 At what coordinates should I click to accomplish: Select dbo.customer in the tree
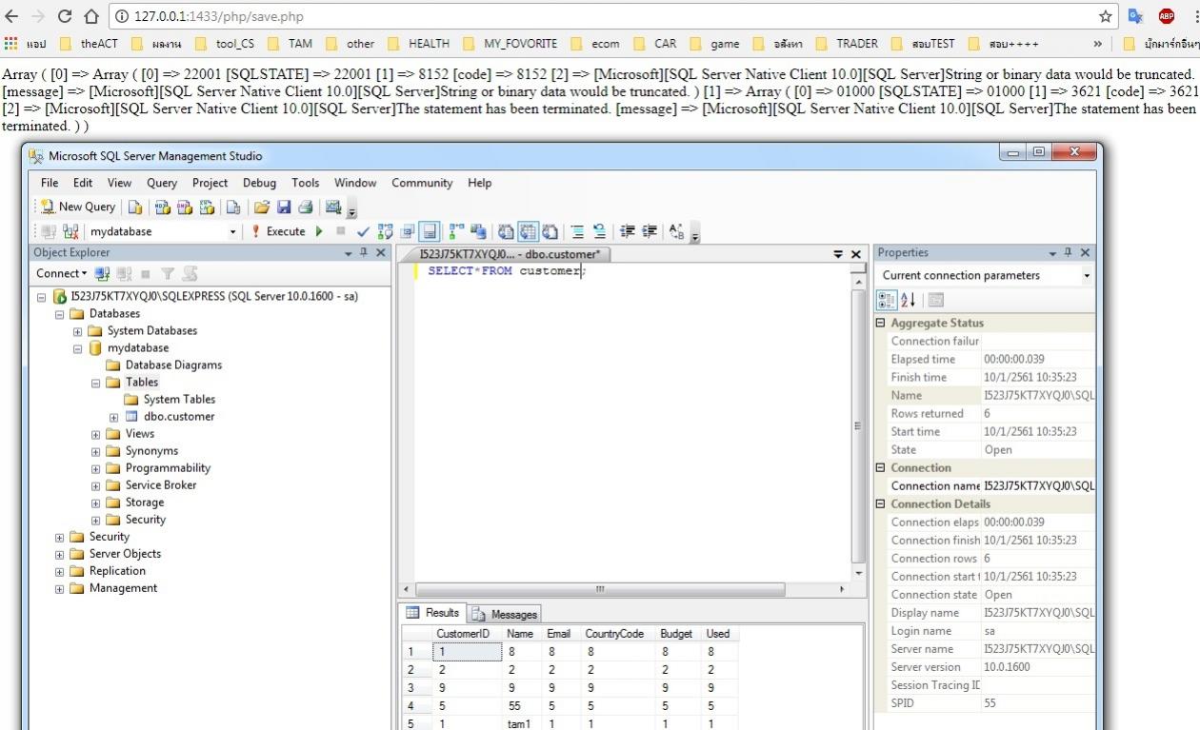[x=179, y=417]
